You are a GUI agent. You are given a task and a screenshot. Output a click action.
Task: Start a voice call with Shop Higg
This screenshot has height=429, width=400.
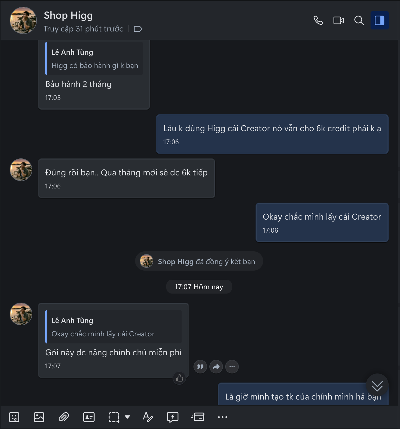(318, 20)
